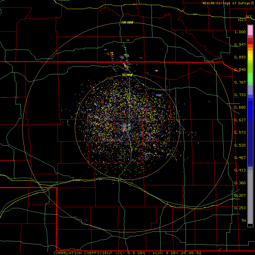The width and height of the screenshot is (255, 255).
Task: Click the red segment of the color bar
Action: click(x=250, y=42)
